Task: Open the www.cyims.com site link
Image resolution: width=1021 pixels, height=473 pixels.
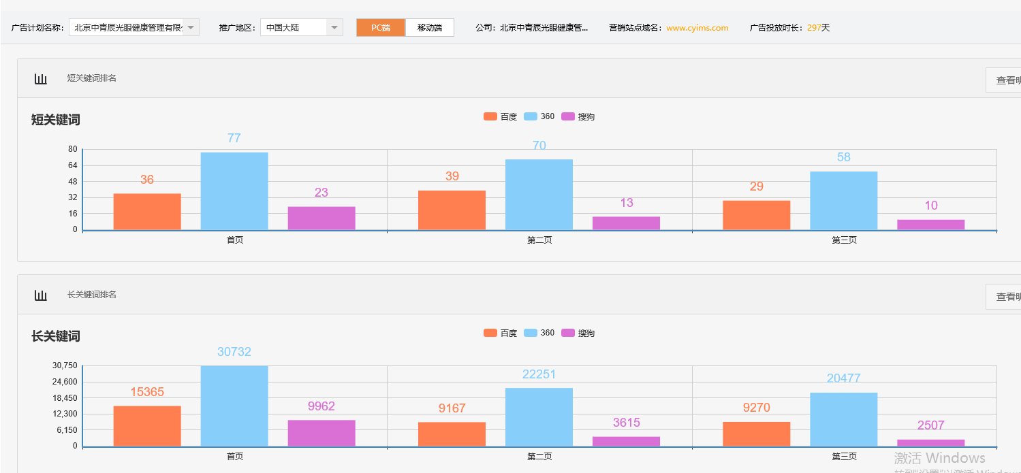Action: coord(697,27)
